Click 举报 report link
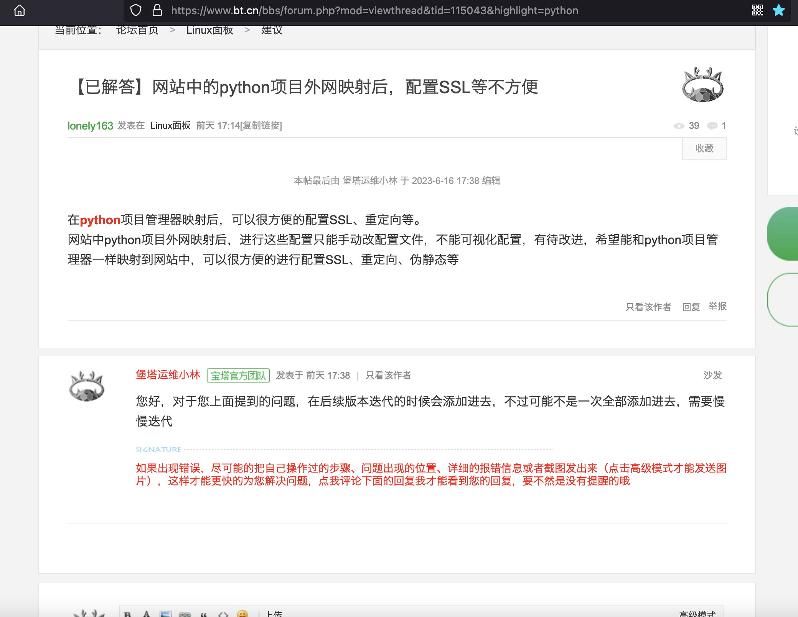Screen dimensions: 798x617 pyautogui.click(x=717, y=307)
